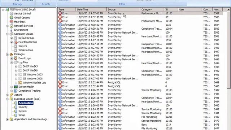Collapse the Event Log Viewer (local) node
Viewport: 231px width, 130px height.
click(7, 99)
